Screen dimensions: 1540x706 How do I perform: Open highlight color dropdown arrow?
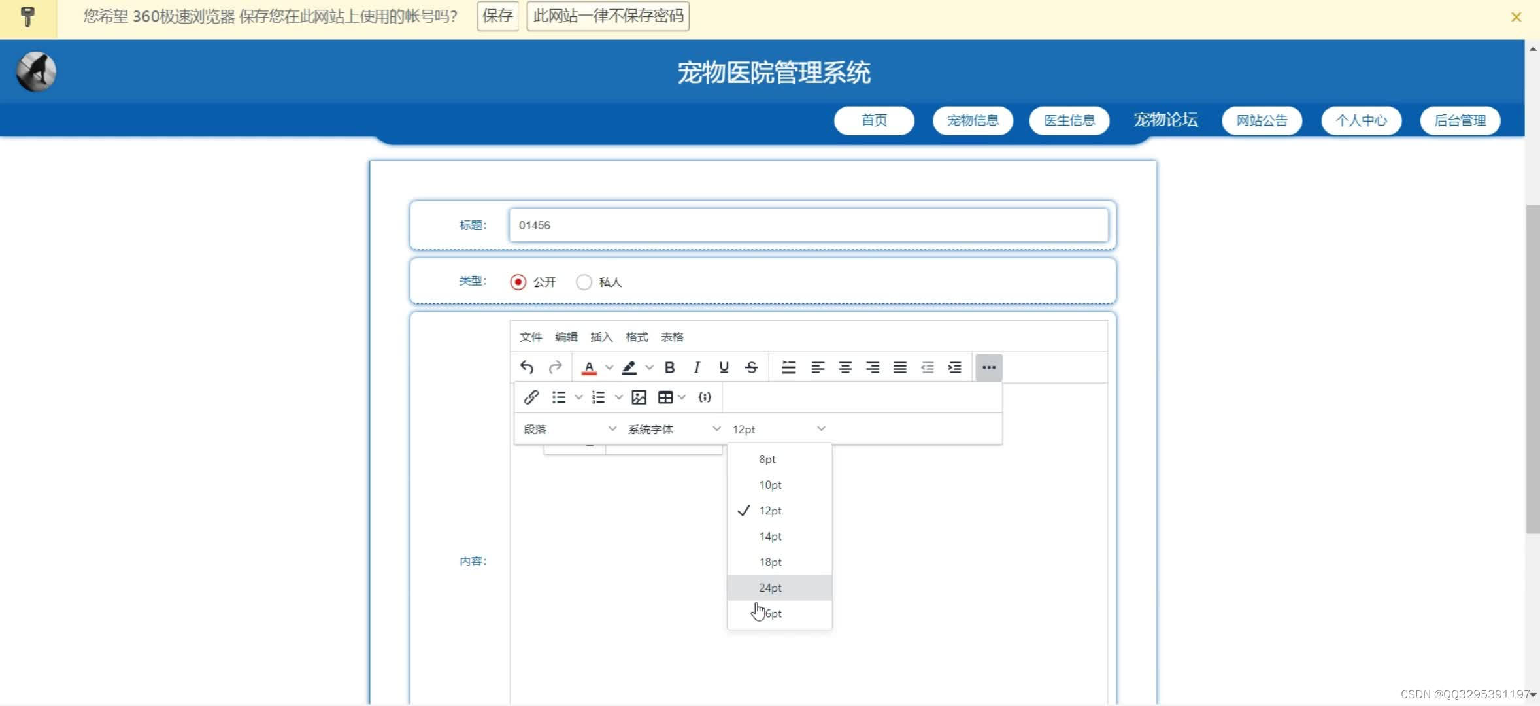649,367
